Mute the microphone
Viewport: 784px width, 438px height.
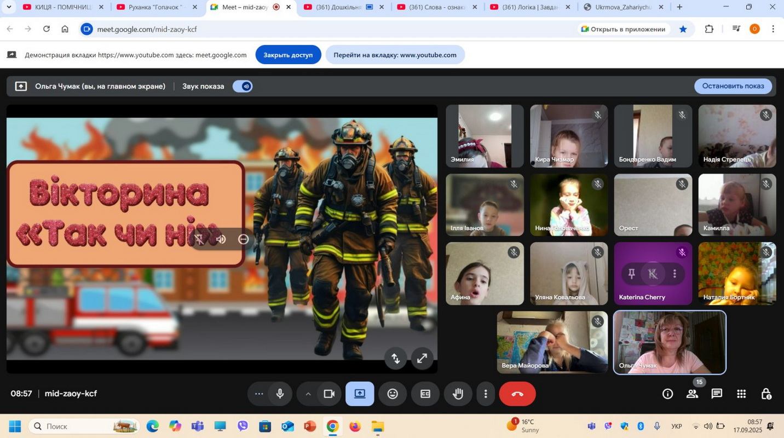click(280, 394)
